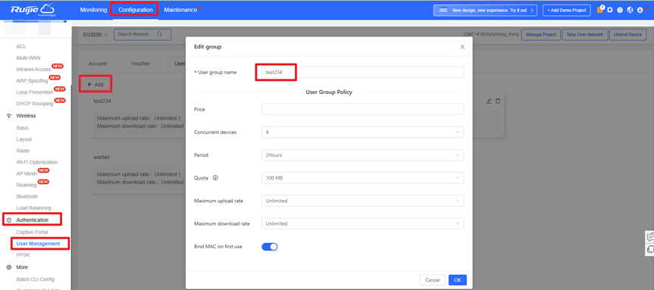Image resolution: width=654 pixels, height=290 pixels.
Task: Click search magnifier in Search Network box
Action: coord(159,34)
